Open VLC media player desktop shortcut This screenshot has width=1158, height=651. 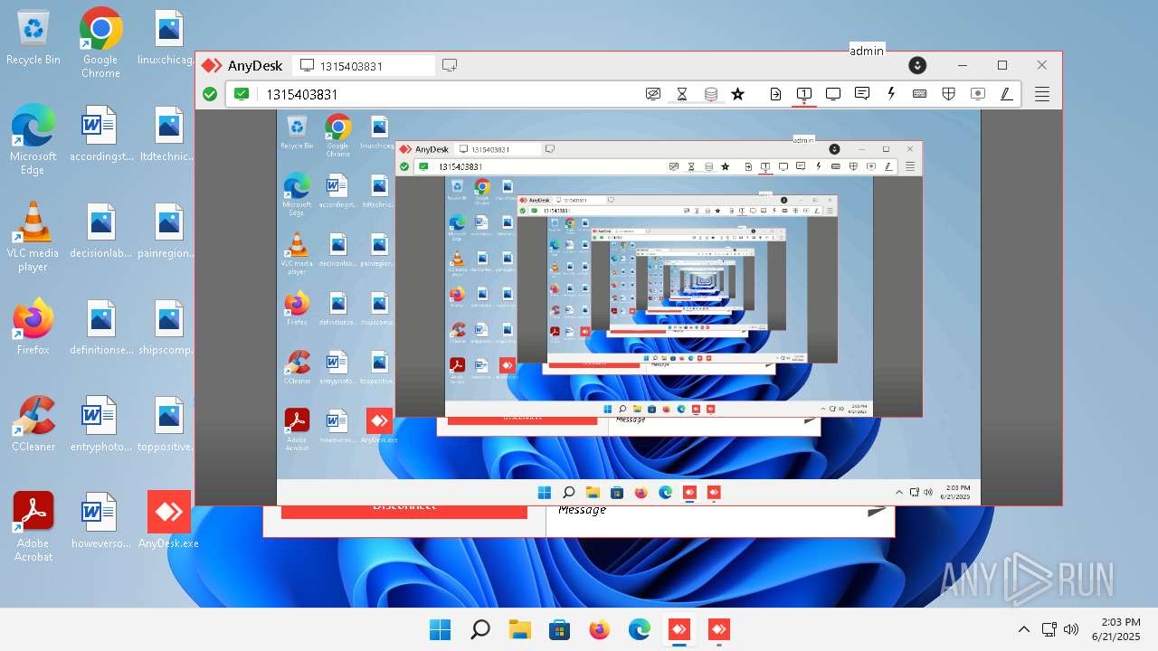pyautogui.click(x=33, y=237)
